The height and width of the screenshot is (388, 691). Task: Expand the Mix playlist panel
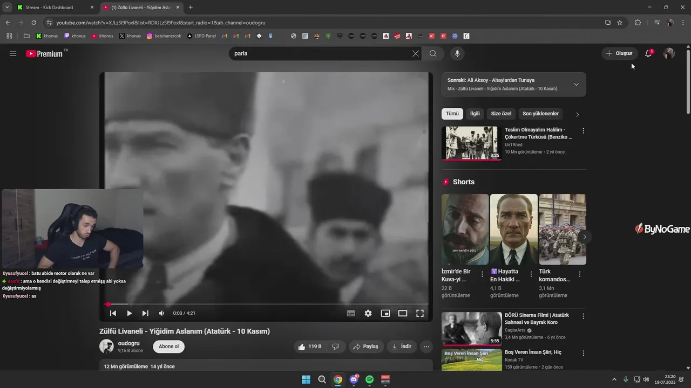576,85
